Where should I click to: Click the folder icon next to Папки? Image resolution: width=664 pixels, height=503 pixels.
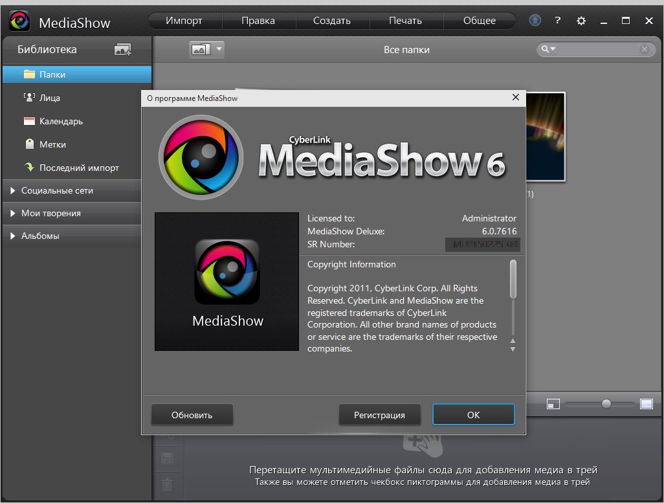pyautogui.click(x=29, y=74)
